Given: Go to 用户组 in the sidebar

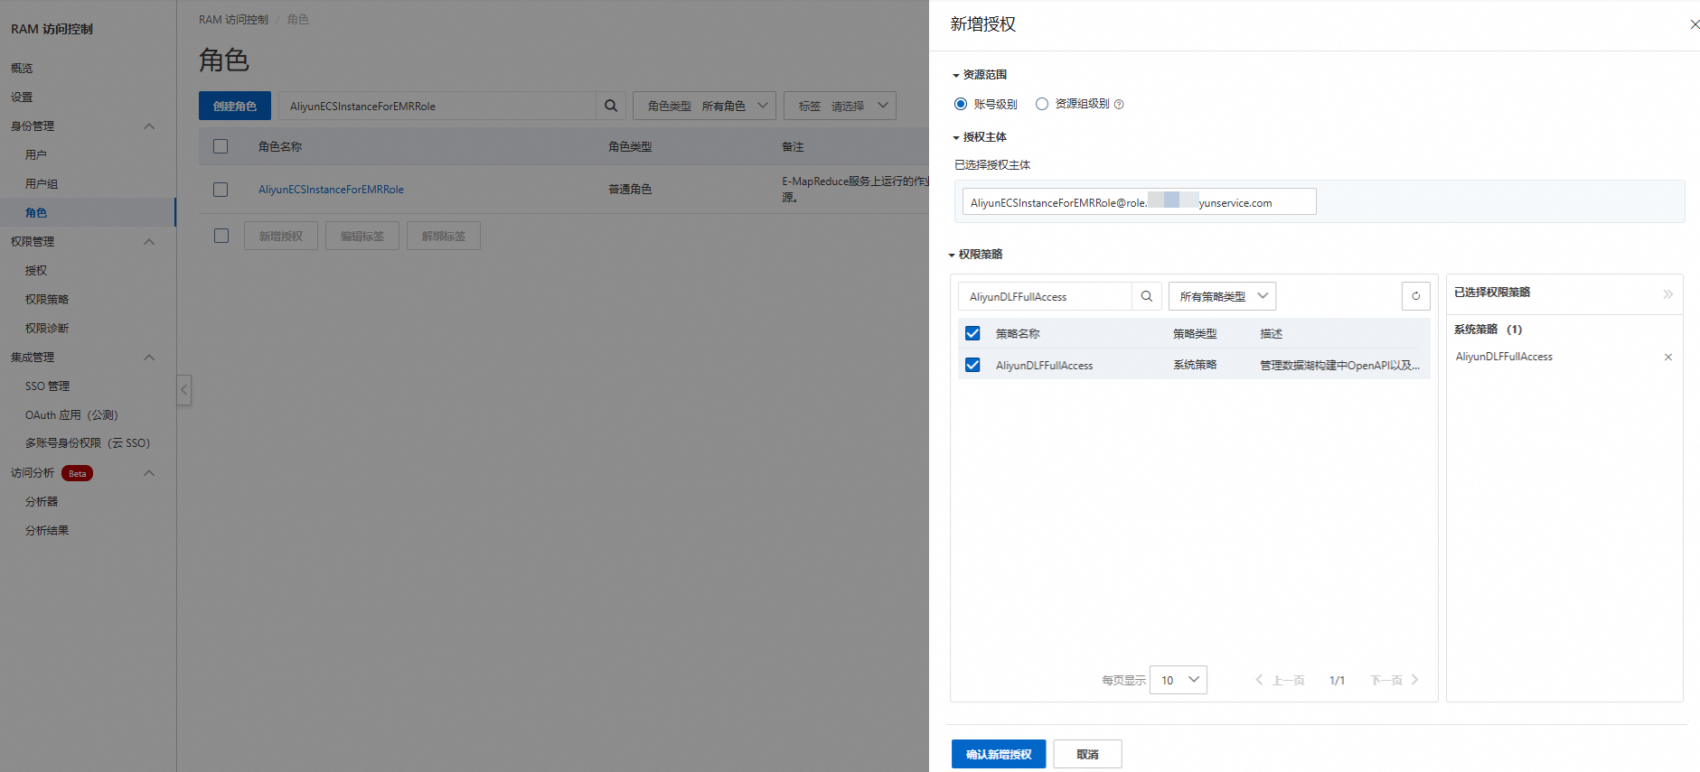Looking at the screenshot, I should point(42,184).
